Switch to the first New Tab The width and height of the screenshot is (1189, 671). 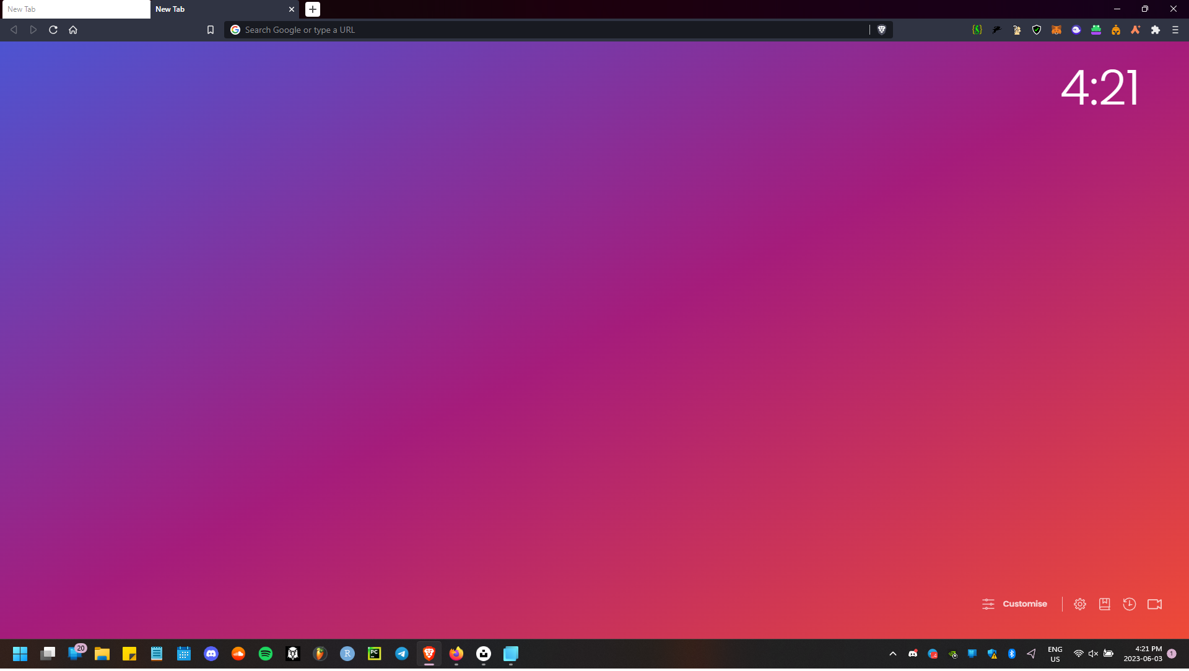coord(74,9)
